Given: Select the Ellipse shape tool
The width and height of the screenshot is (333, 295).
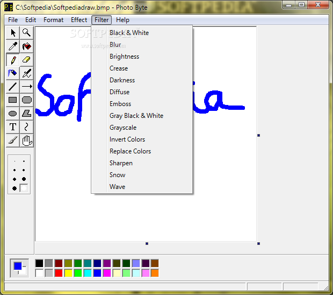Looking at the screenshot, I should pos(13,114).
